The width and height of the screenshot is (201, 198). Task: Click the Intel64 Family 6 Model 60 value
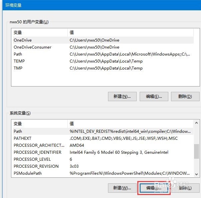(x=119, y=152)
